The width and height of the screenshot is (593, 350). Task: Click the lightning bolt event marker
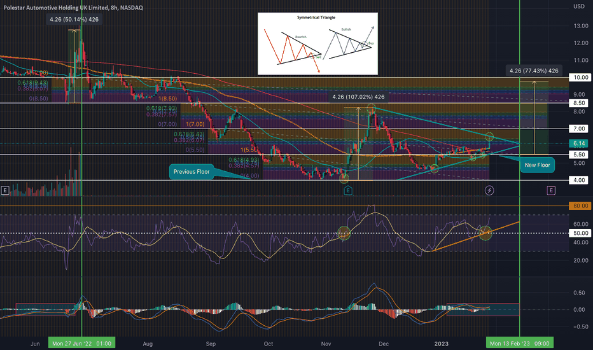pyautogui.click(x=489, y=190)
